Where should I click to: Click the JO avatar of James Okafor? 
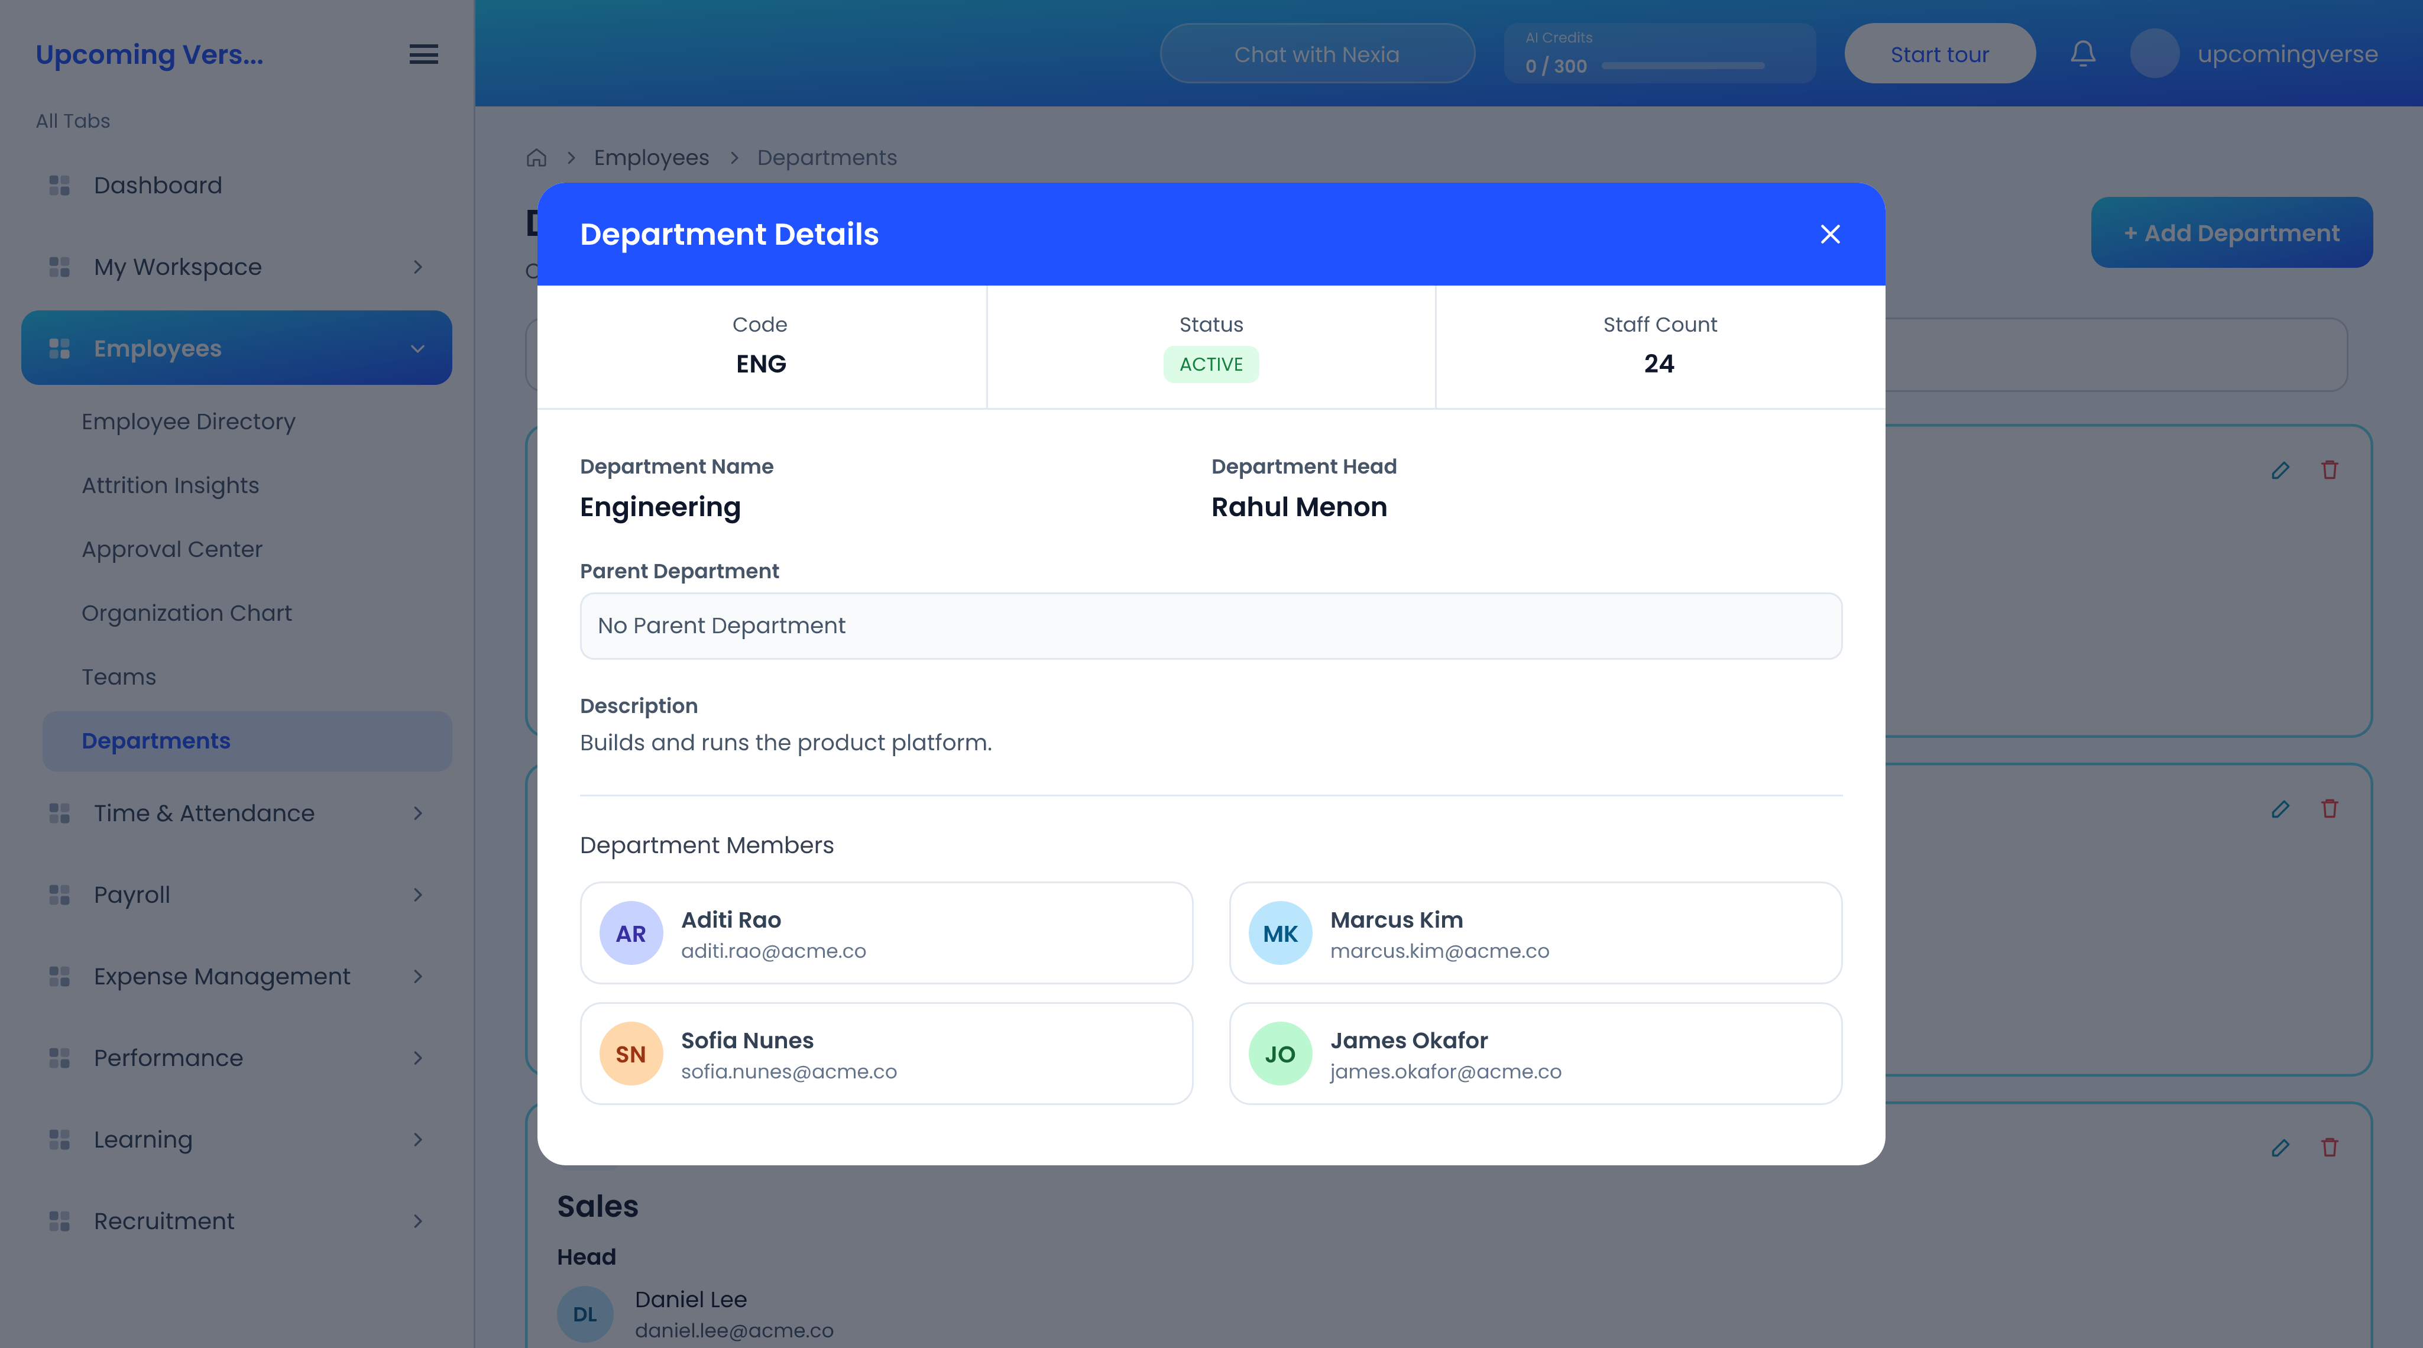[x=1280, y=1054]
